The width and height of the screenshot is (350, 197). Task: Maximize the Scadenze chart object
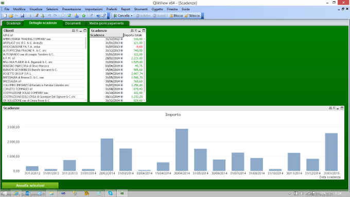click(x=342, y=108)
